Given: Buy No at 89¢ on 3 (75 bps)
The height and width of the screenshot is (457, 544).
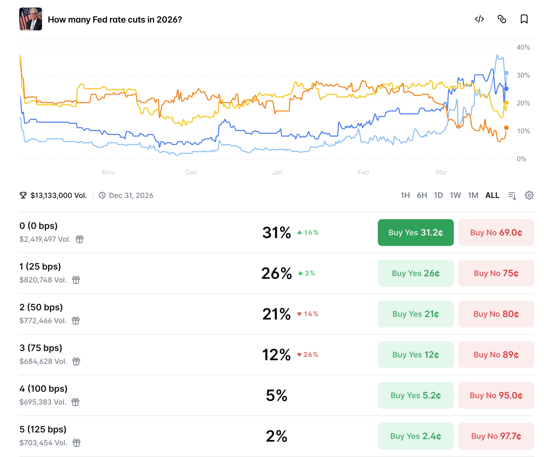Looking at the screenshot, I should click(x=496, y=355).
